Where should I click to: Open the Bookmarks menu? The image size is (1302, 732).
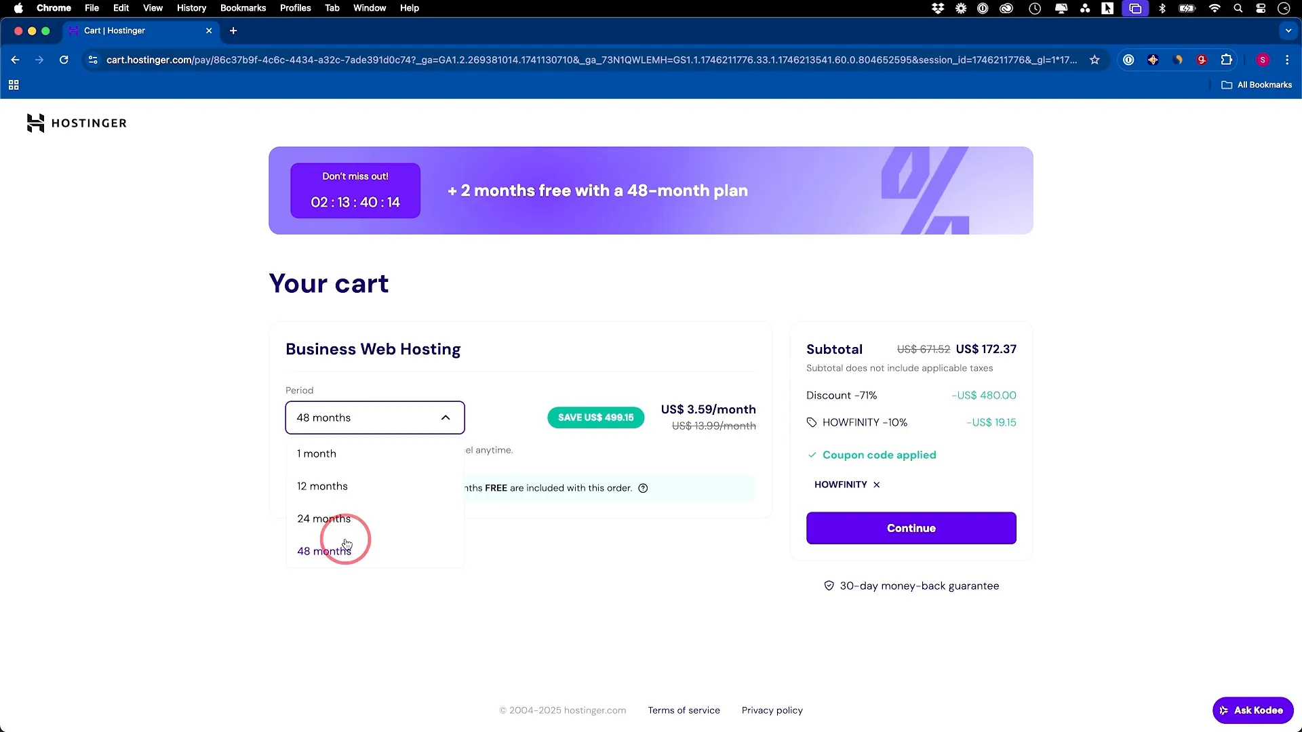pos(243,8)
